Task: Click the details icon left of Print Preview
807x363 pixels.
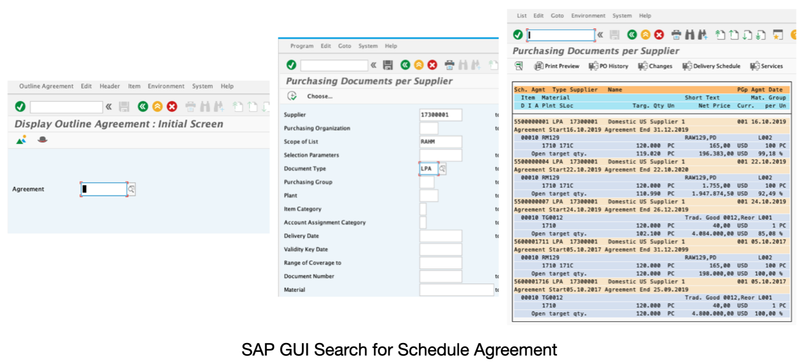Action: coord(519,66)
